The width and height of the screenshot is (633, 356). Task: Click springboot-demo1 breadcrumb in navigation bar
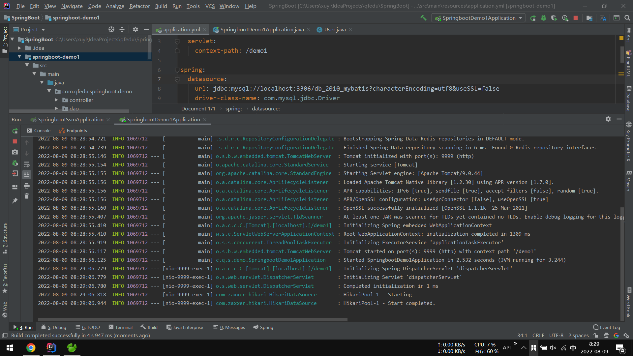coord(73,18)
